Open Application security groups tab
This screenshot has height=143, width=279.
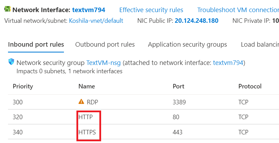click(187, 45)
